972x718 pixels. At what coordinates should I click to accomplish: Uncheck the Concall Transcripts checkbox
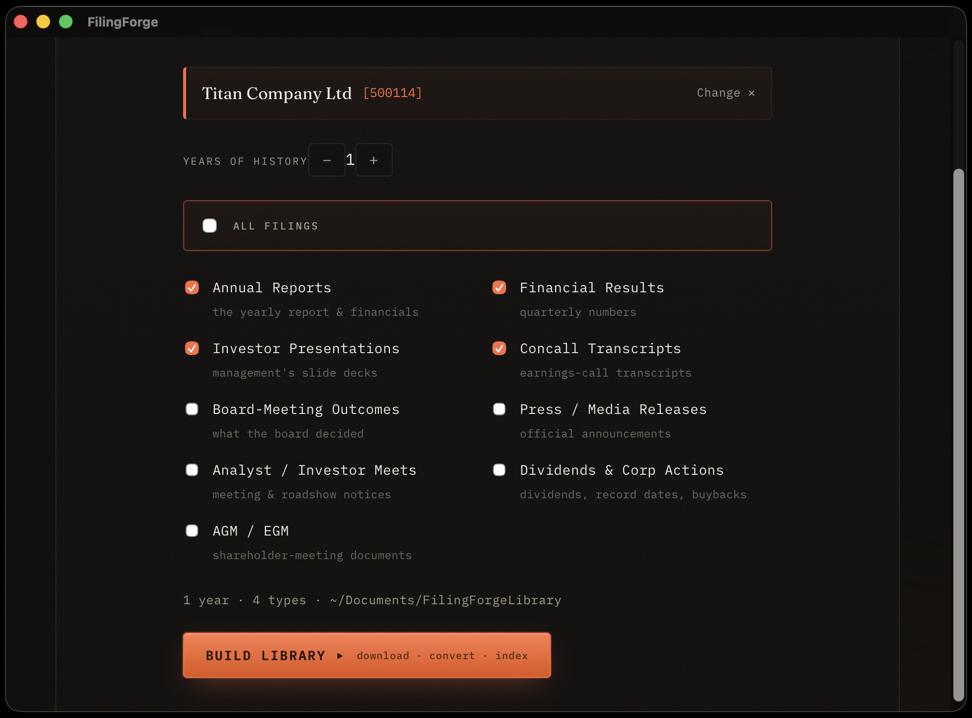pos(499,348)
